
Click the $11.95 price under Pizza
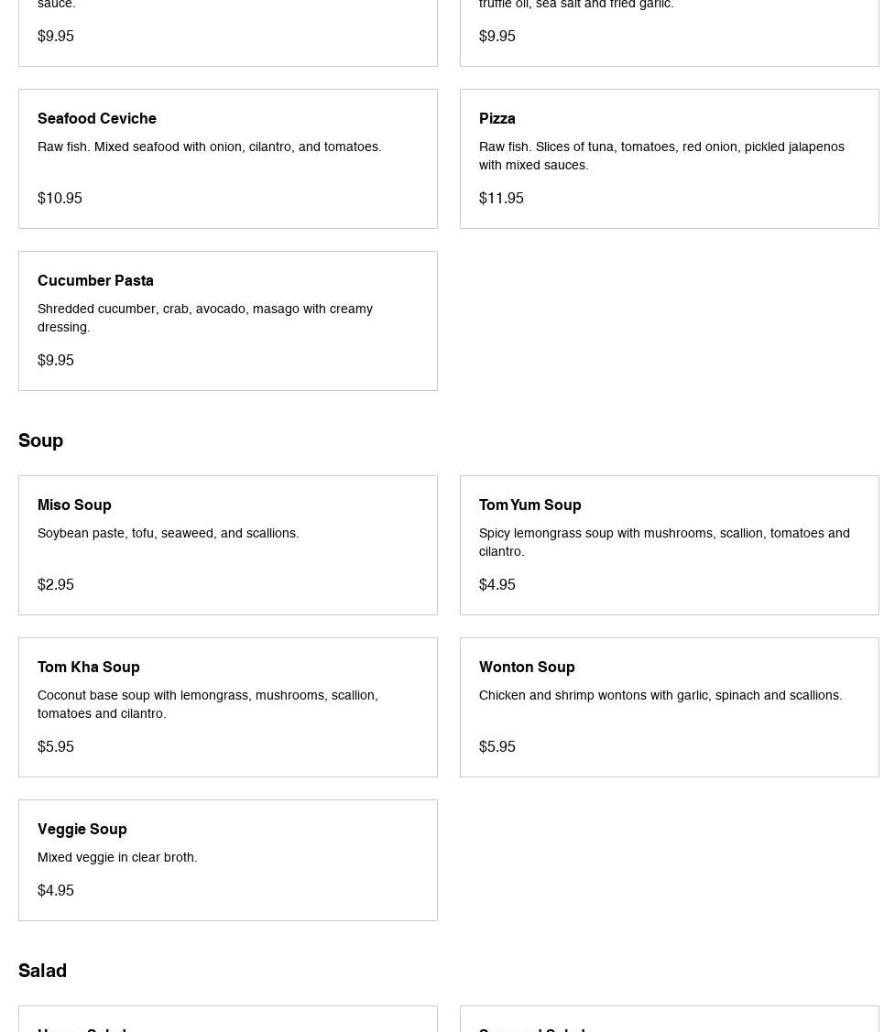click(501, 199)
